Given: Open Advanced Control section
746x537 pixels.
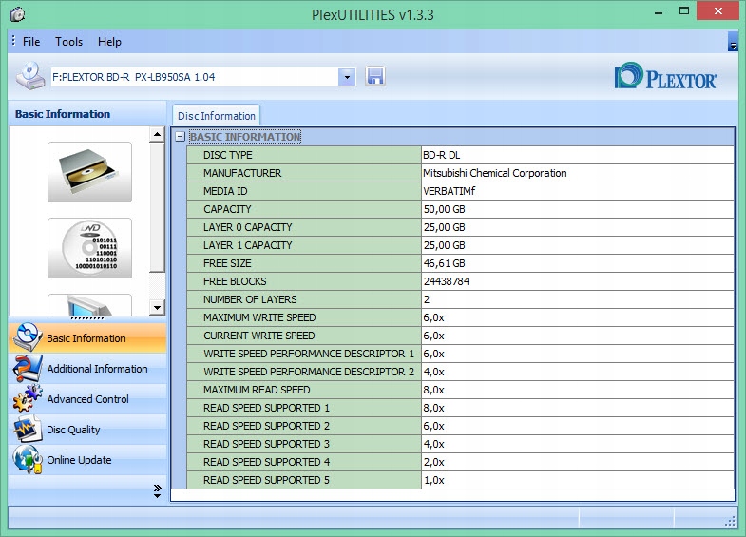Looking at the screenshot, I should click(x=87, y=399).
